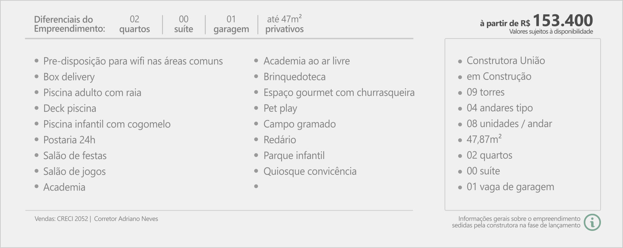Click '08 unidades / andar' entry
This screenshot has height=248, width=623.
(509, 124)
